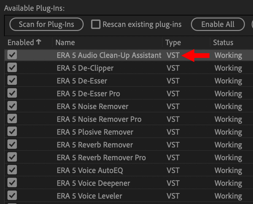Uncheck the ERA 5 Voice AutoEQ checkbox
The image size is (253, 204).
coord(12,170)
